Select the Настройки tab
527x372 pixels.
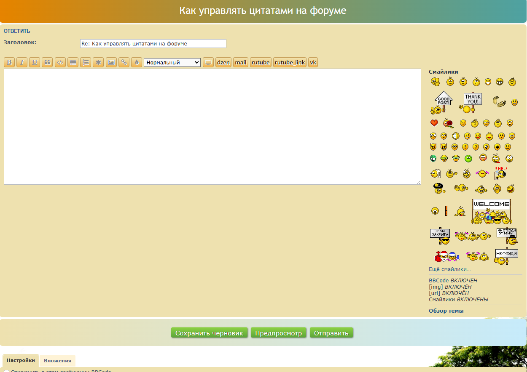21,361
